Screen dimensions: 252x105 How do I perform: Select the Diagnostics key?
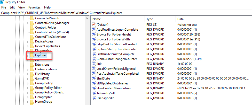tap(43, 51)
